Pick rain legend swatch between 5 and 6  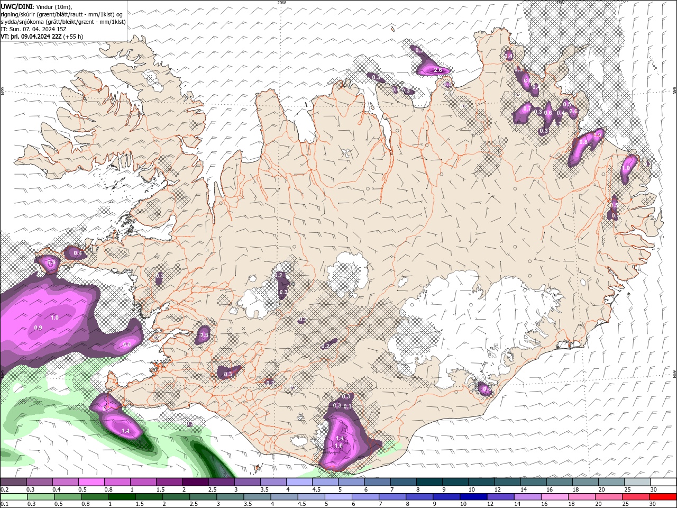(x=337, y=497)
